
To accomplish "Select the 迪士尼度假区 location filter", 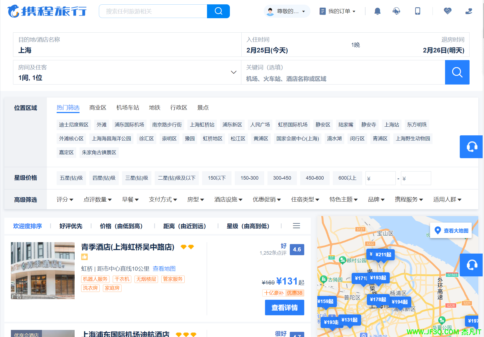I will tap(74, 125).
